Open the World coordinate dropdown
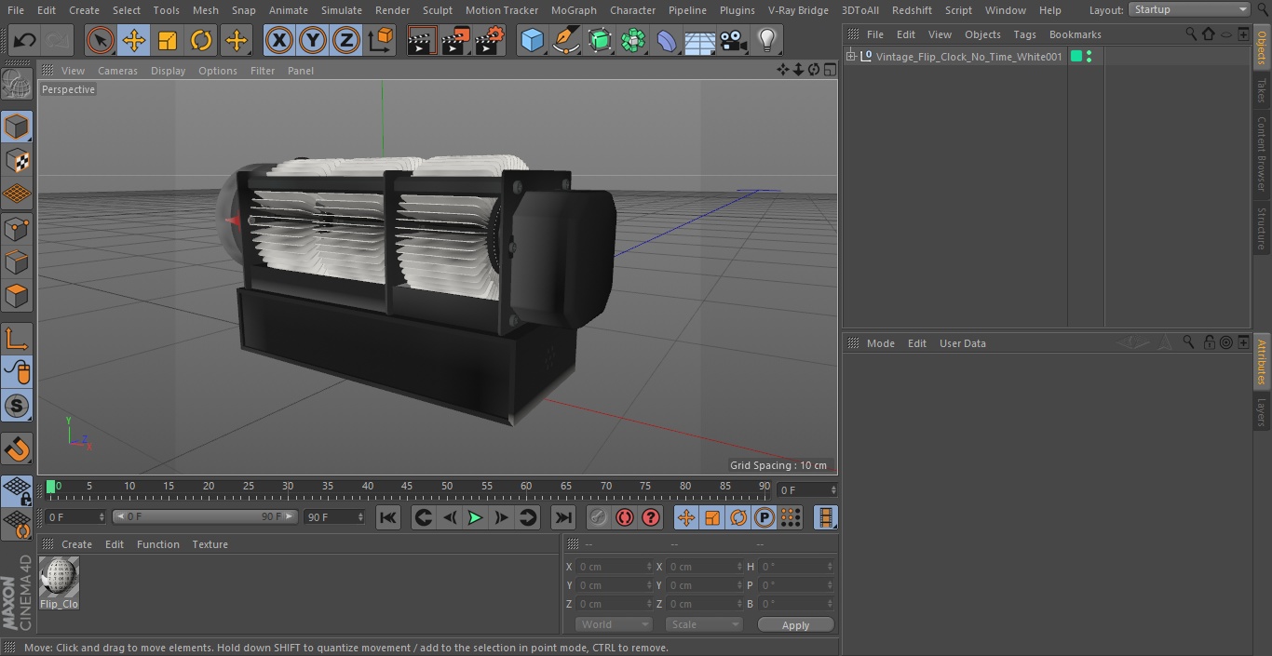The image size is (1272, 656). (614, 625)
